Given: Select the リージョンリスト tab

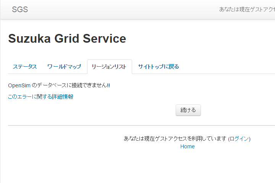Looking at the screenshot, I should [x=110, y=67].
